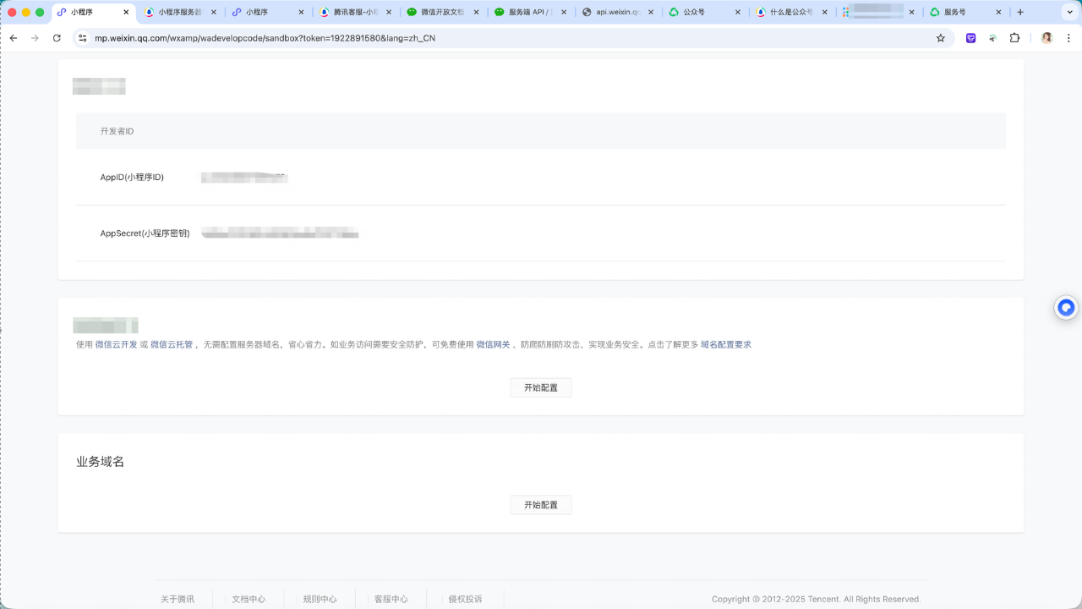The image size is (1082, 609).
Task: Open the Extensions puzzle-piece menu
Action: coord(1014,38)
